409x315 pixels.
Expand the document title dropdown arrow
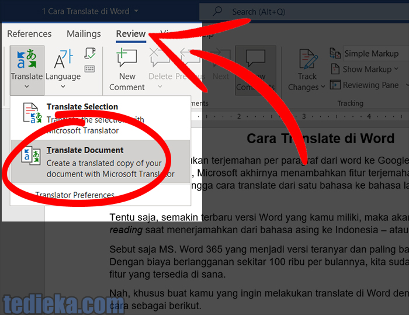click(x=136, y=11)
